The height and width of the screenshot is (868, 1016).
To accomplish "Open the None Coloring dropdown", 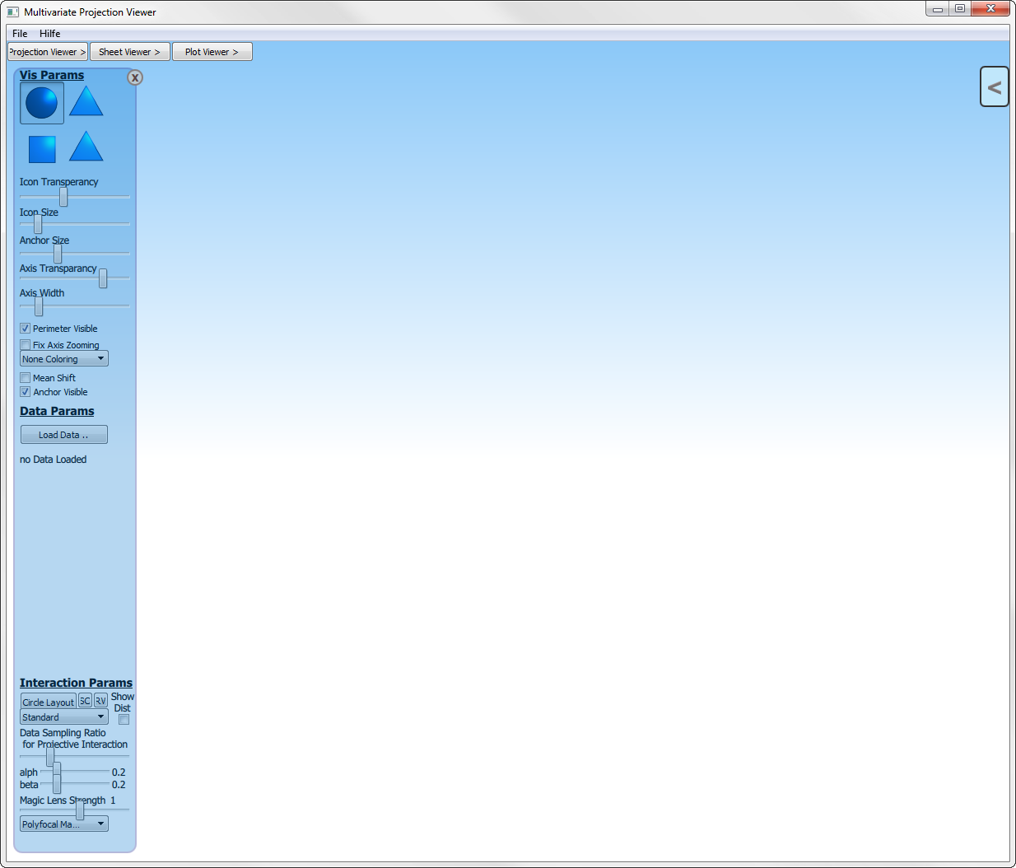I will click(x=64, y=359).
